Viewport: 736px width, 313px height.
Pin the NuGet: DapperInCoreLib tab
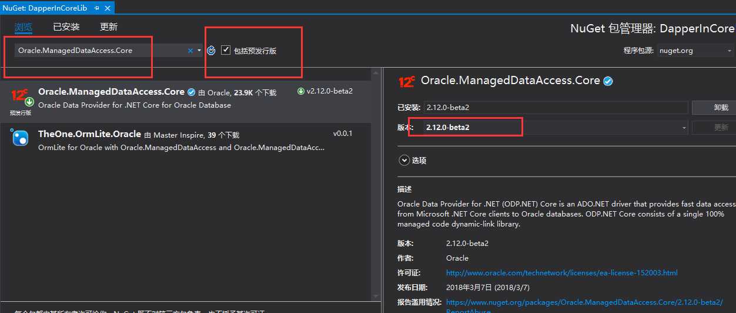[96, 7]
